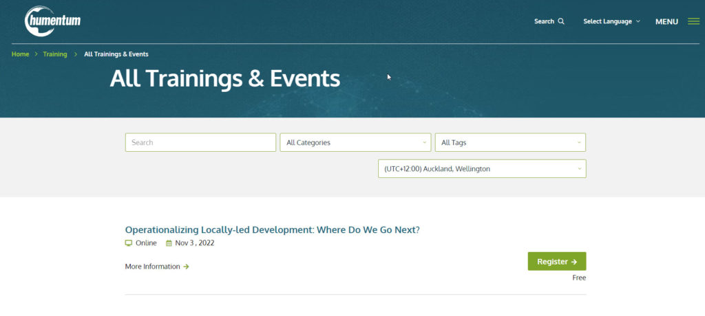This screenshot has width=705, height=316.
Task: Focus the Search input field
Action: (200, 142)
